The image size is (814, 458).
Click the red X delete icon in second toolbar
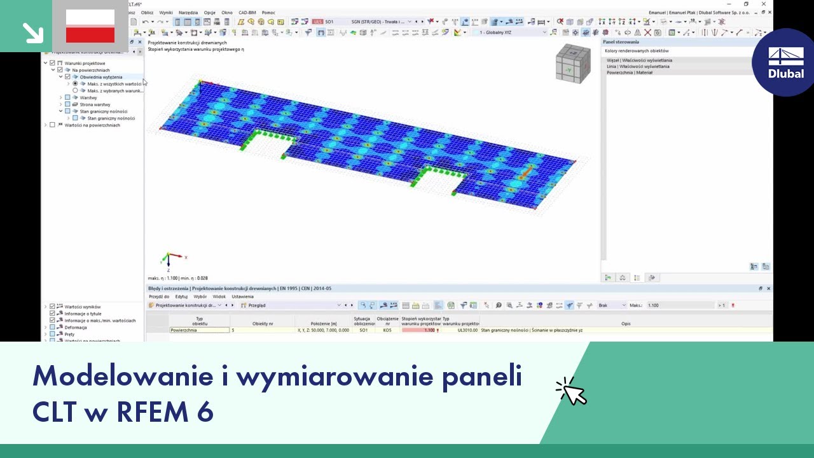point(647,32)
